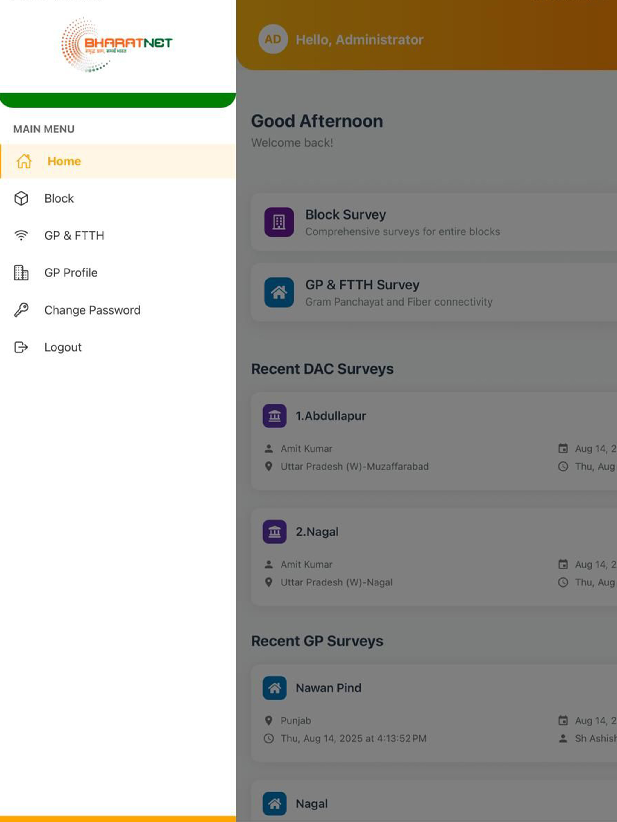
Task: Open the 2.Nagal DAC survey
Action: pos(434,557)
